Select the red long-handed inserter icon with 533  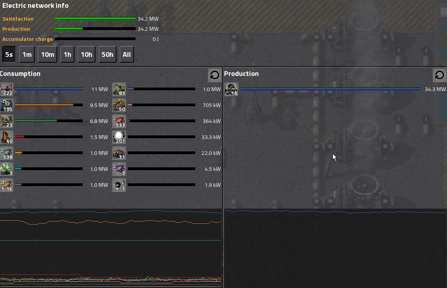tap(119, 121)
